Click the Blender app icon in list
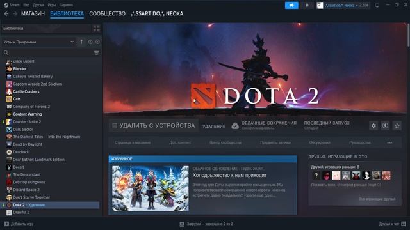410x230 pixels. (x=9, y=69)
